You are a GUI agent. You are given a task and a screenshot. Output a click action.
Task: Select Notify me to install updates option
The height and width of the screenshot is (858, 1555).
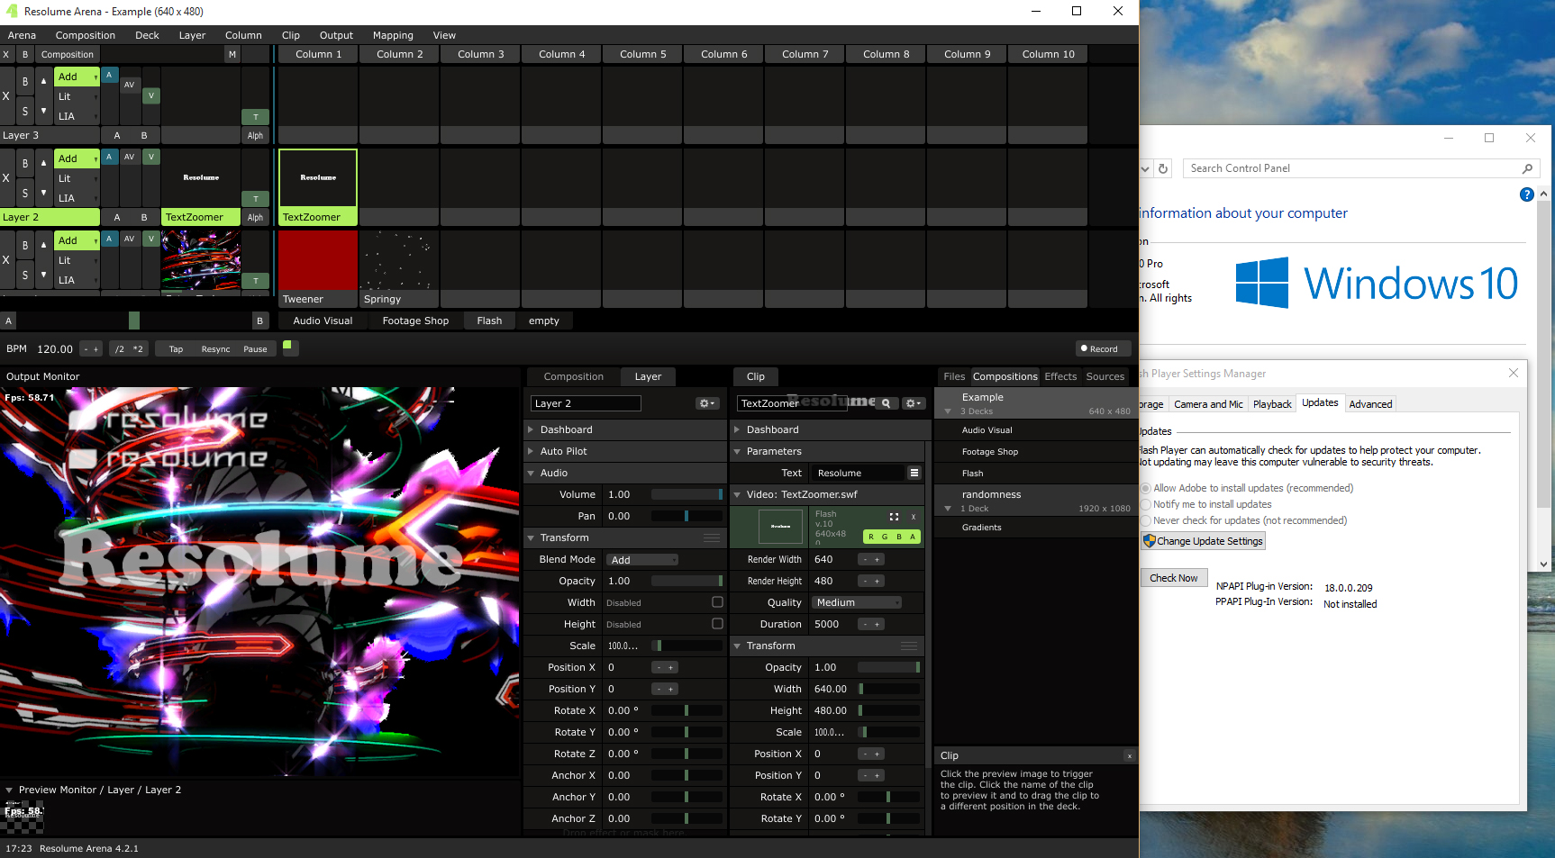(x=1146, y=505)
